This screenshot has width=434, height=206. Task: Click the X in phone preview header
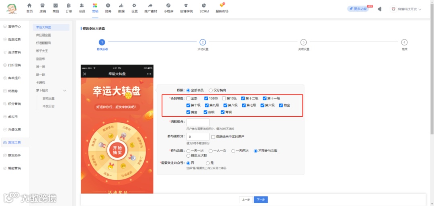[85, 74]
